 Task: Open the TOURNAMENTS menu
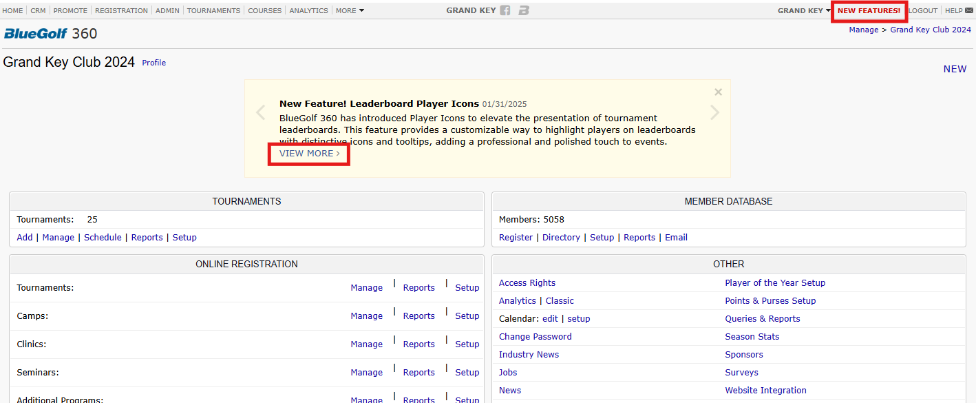[213, 11]
